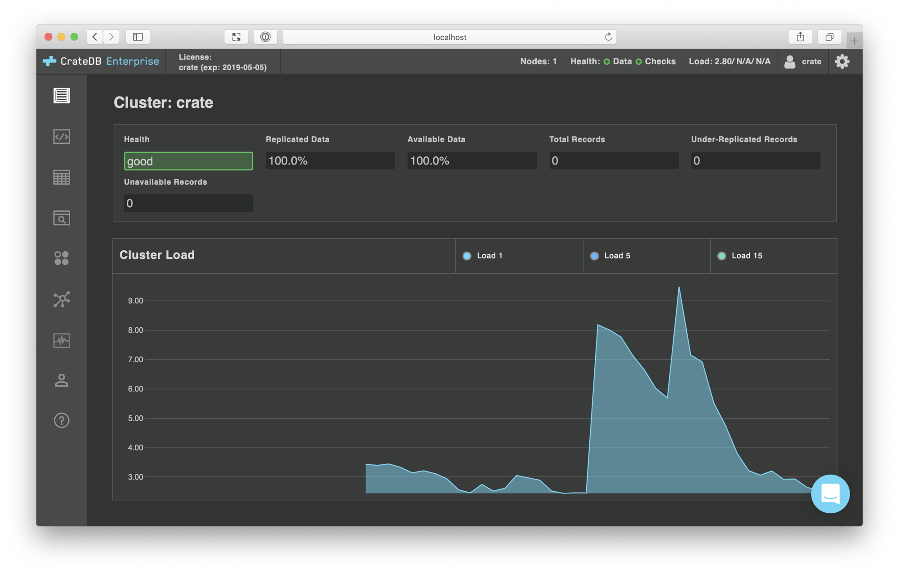Open the Shards icon with four dots
This screenshot has height=574, width=899.
point(62,258)
